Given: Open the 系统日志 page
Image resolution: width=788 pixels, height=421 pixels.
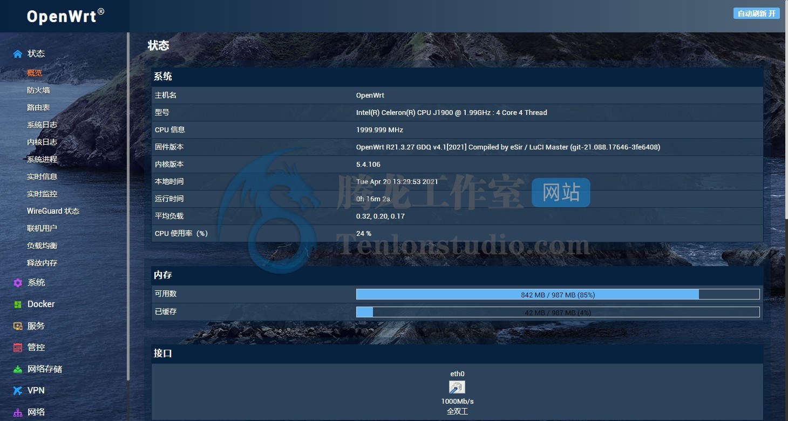Looking at the screenshot, I should pyautogui.click(x=42, y=125).
